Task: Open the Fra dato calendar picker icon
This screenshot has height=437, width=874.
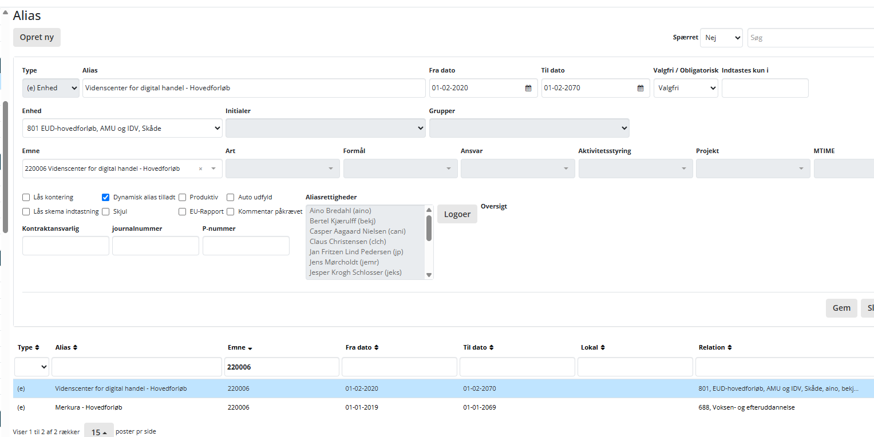Action: point(528,89)
